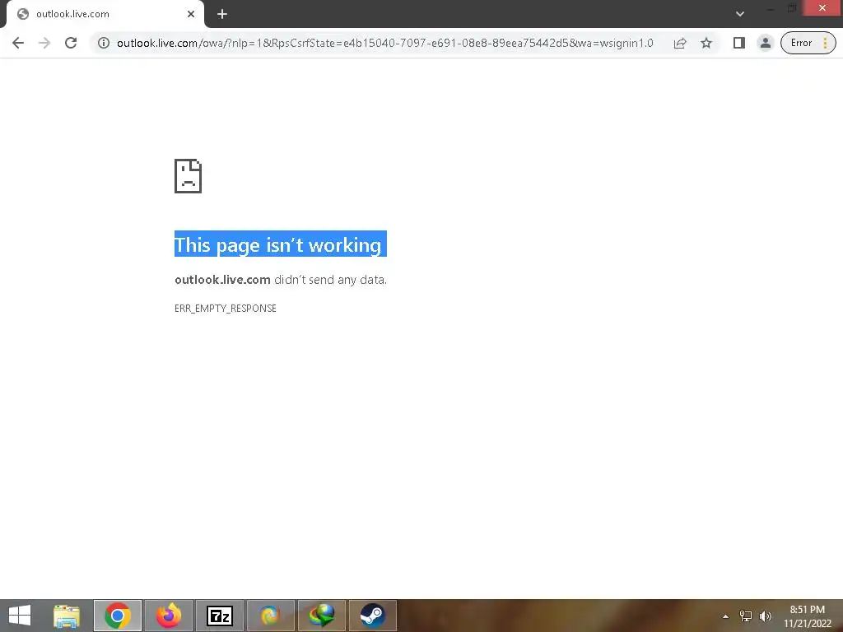843x632 pixels.
Task: View site information icon in address bar
Action: (x=104, y=43)
